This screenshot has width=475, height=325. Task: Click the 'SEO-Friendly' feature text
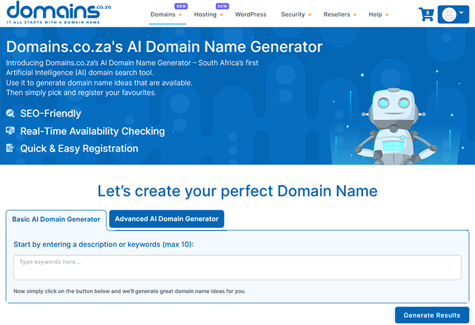pos(51,113)
